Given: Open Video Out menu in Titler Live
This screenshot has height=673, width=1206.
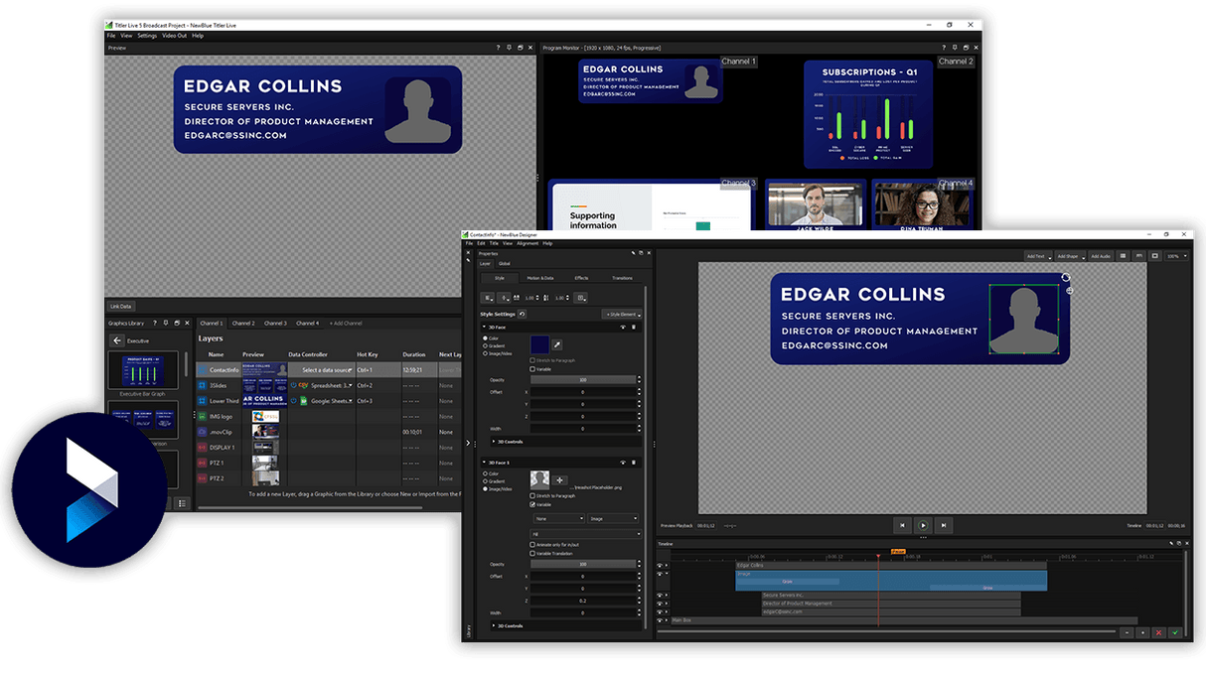Looking at the screenshot, I should tap(175, 36).
